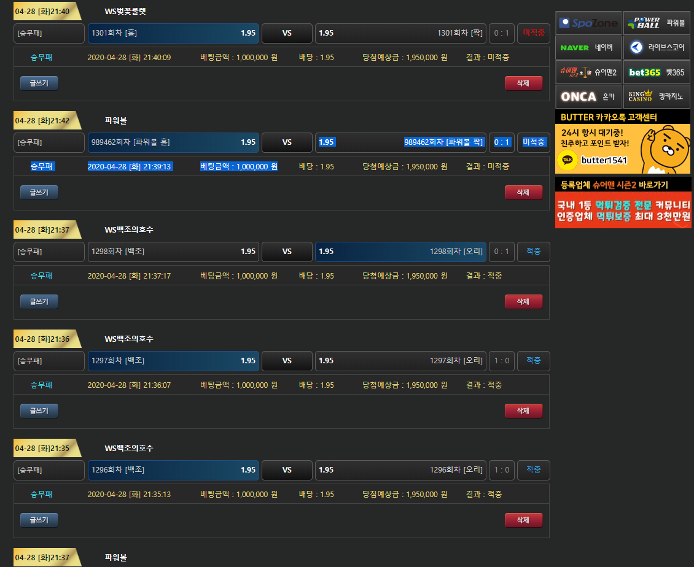Click the NAVER 네이버 shortcut
Image resolution: width=694 pixels, height=567 pixels.
[x=588, y=47]
